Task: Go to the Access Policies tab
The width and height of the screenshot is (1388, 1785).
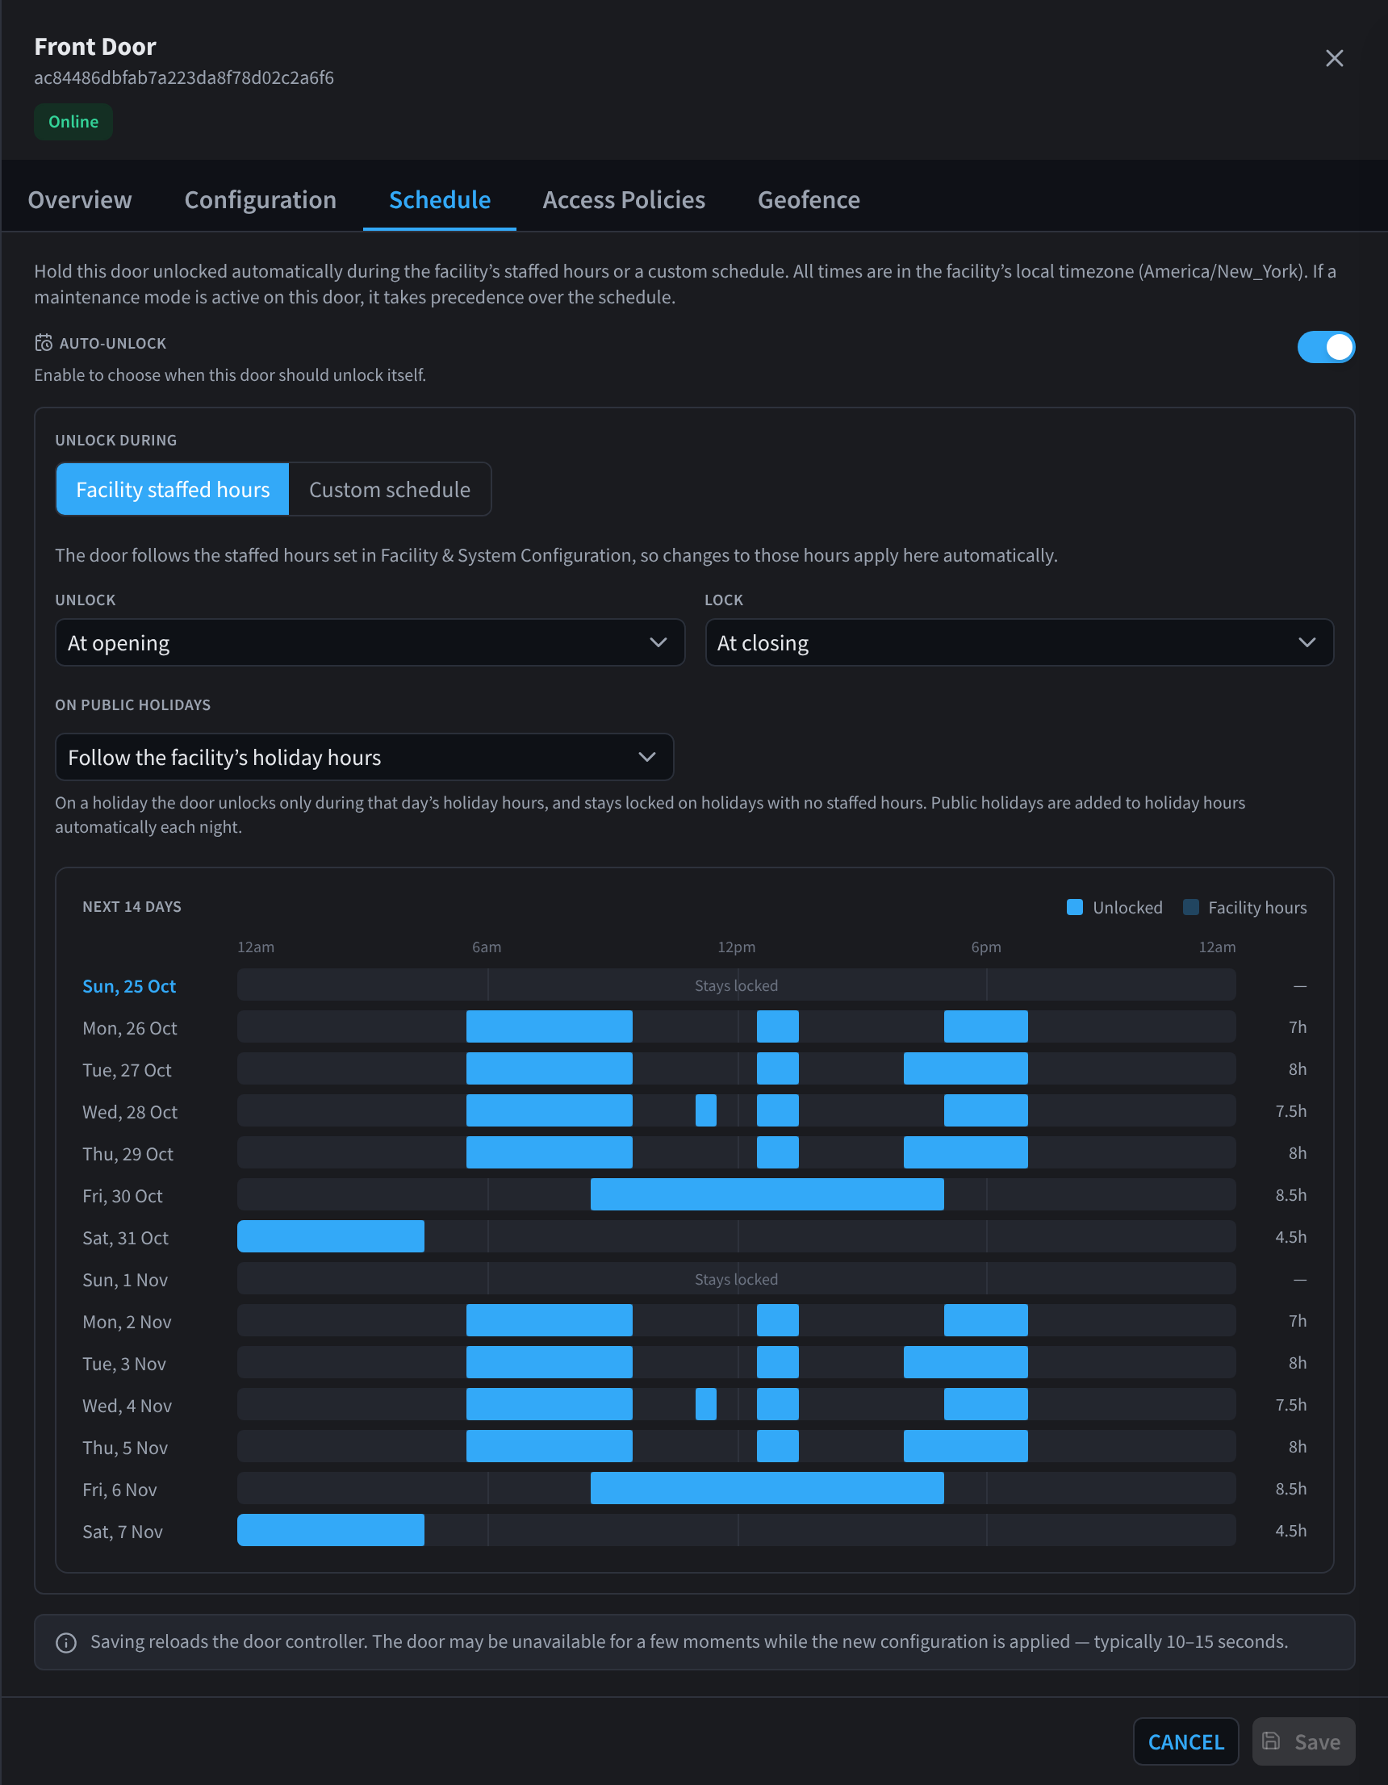Action: tap(624, 199)
